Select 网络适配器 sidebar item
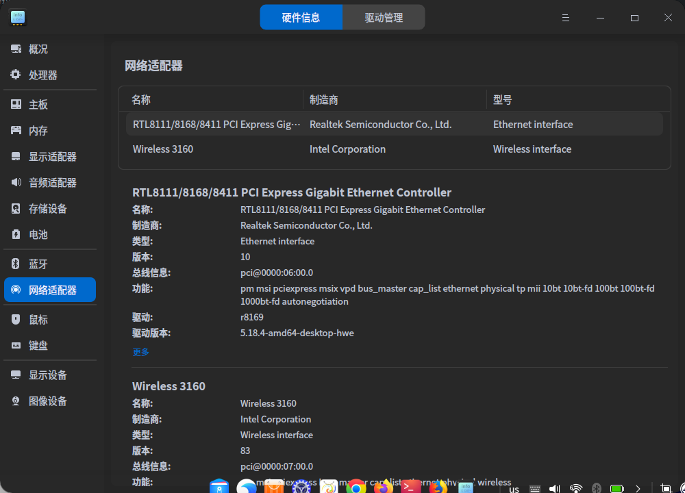Screen dimensions: 685x493 pos(50,290)
